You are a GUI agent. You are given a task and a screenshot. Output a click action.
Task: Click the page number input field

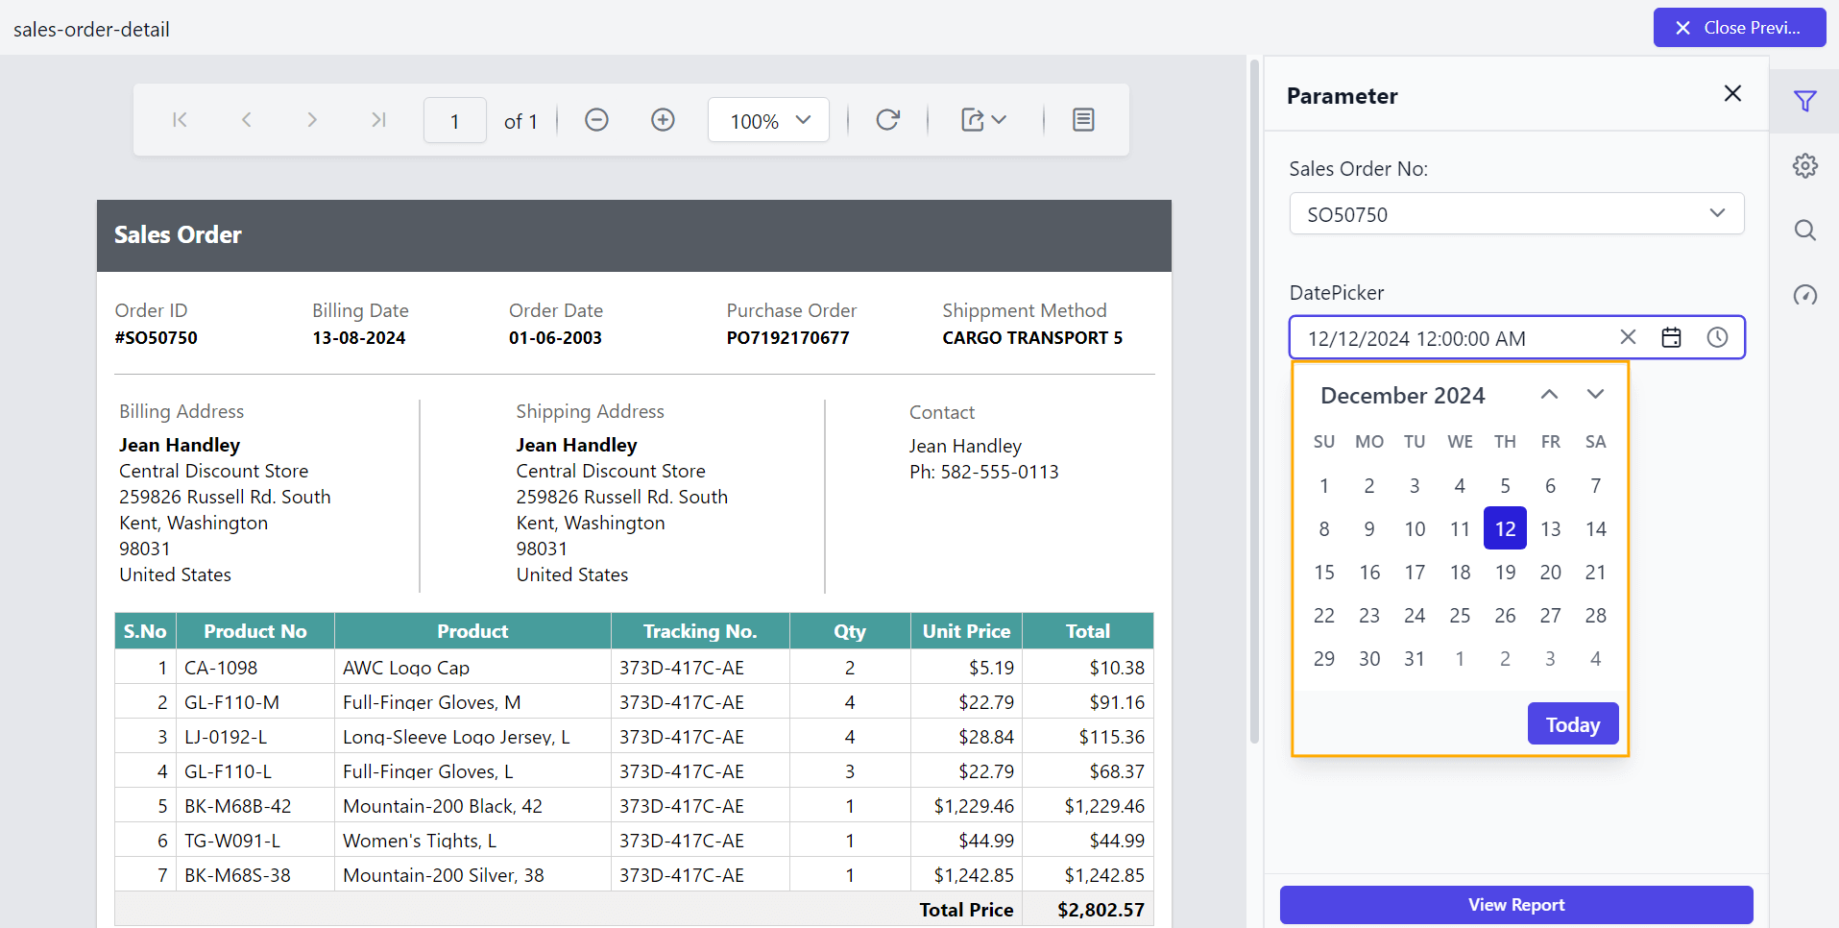tap(454, 119)
